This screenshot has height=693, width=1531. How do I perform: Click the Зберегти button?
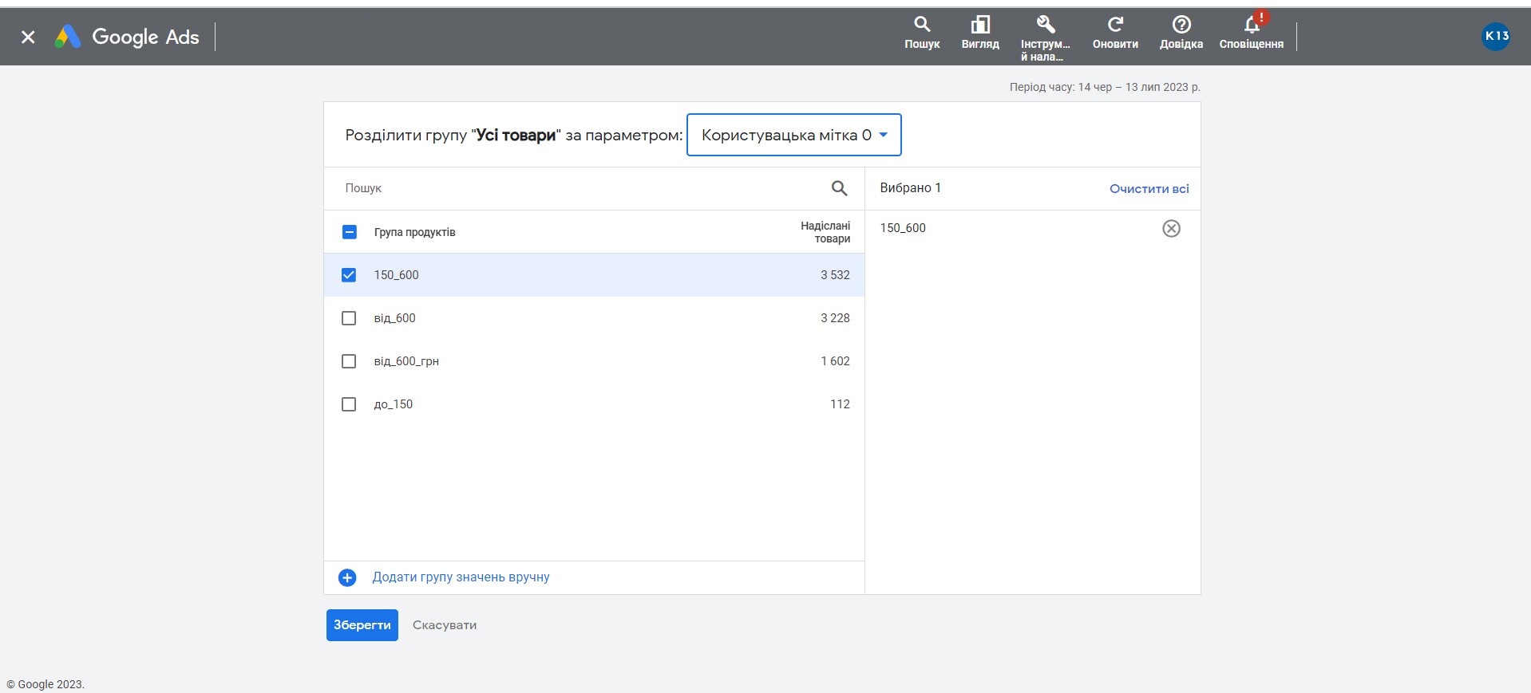click(362, 625)
